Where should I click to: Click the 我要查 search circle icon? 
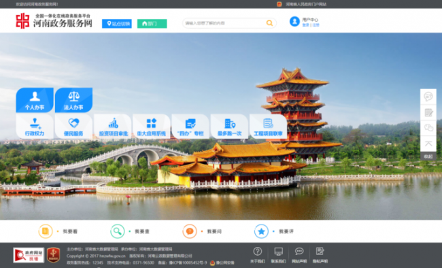coord(117,231)
